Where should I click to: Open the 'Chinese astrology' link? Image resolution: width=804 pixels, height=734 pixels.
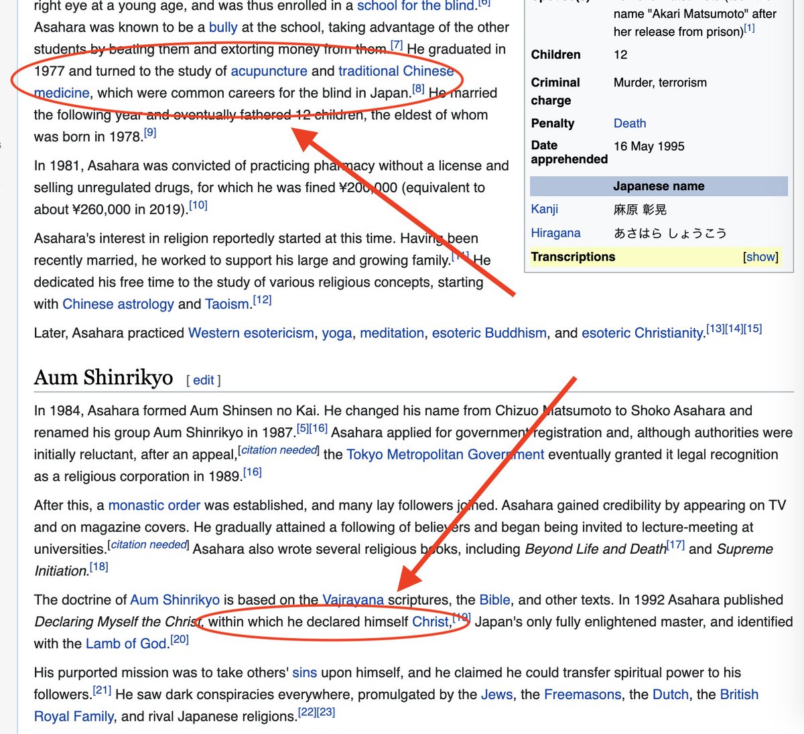(118, 304)
